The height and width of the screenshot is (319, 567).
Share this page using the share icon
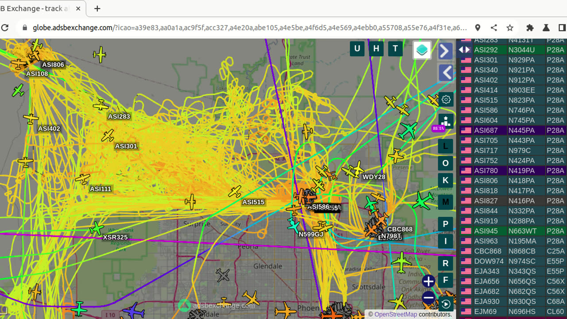coord(493,27)
